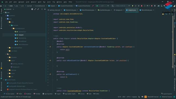This screenshot has height=99, width=176.
Task: Click the warning triangle in editor corner
Action: pyautogui.click(x=163, y=14)
